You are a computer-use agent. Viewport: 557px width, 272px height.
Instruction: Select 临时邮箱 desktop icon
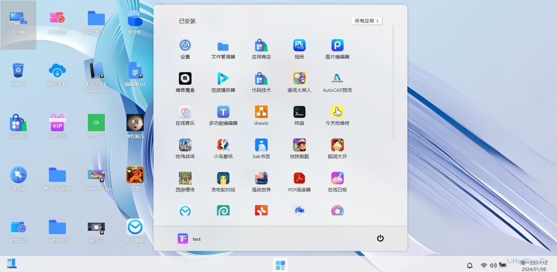point(135,231)
